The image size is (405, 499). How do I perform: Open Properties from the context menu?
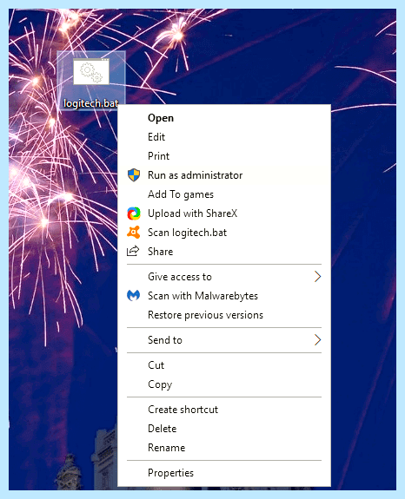coord(170,473)
